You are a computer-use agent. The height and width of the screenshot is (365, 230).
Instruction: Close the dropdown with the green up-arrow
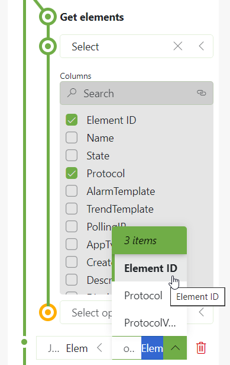click(x=175, y=348)
